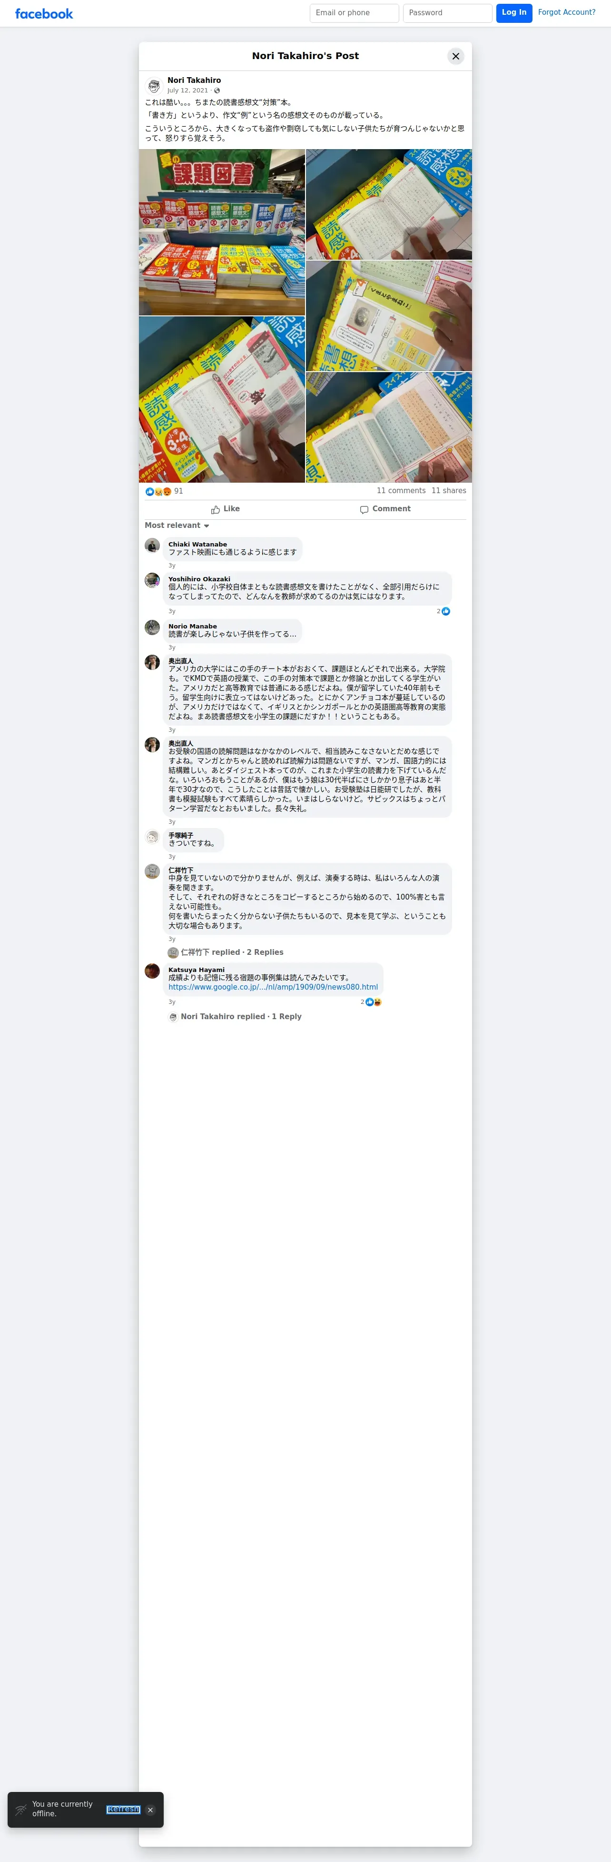
Task: Open the google.co.jp link in comment
Action: 273,987
